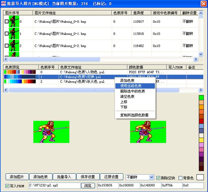The height and width of the screenshot is (192, 208).
Task: Uncheck the 写入PROM option
Action: [x=7, y=186]
